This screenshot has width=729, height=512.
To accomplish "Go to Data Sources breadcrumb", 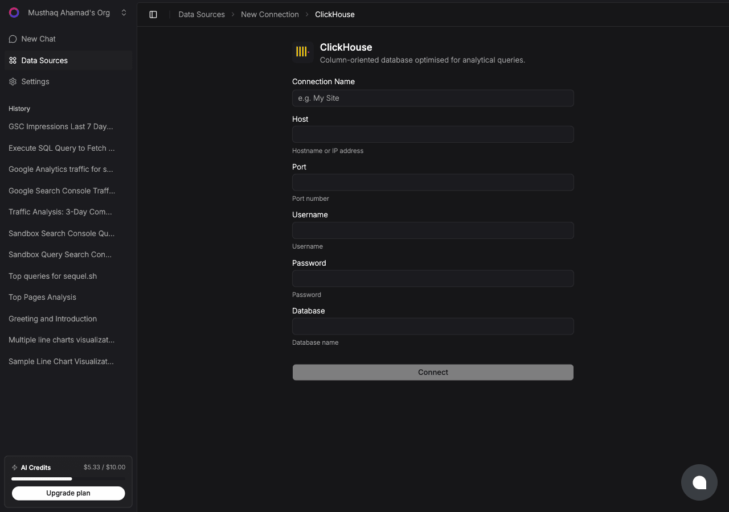I will pyautogui.click(x=202, y=14).
